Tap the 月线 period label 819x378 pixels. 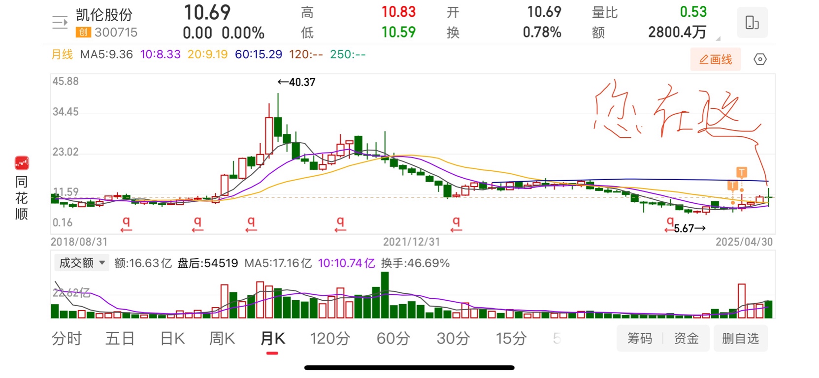(x=62, y=54)
